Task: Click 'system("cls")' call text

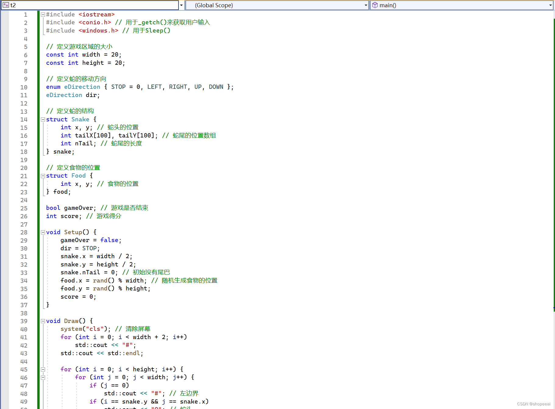Action: click(x=84, y=329)
